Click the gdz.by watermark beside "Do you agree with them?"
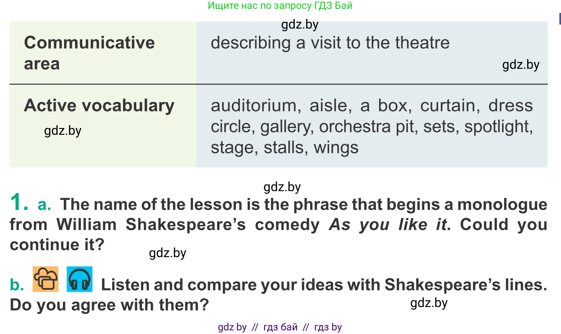This screenshot has height=334, width=561. (429, 303)
